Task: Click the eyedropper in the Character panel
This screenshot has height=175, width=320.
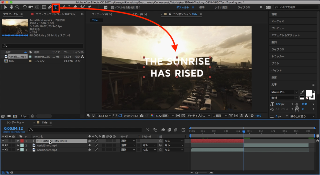Action: pyautogui.click(x=302, y=92)
